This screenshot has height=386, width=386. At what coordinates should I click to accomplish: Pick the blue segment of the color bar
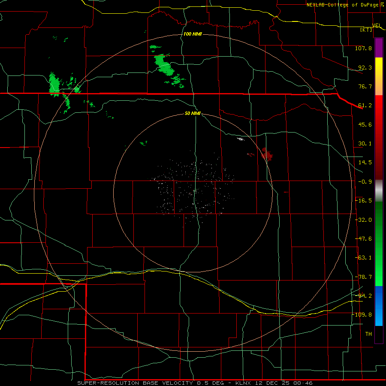coord(379,306)
